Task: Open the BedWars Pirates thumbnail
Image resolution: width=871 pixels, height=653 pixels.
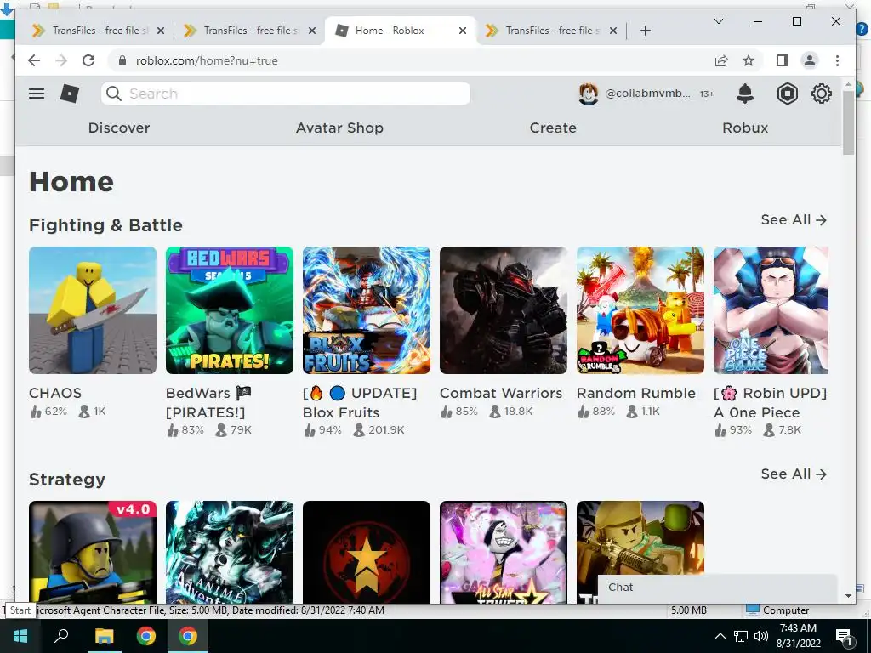Action: point(230,310)
